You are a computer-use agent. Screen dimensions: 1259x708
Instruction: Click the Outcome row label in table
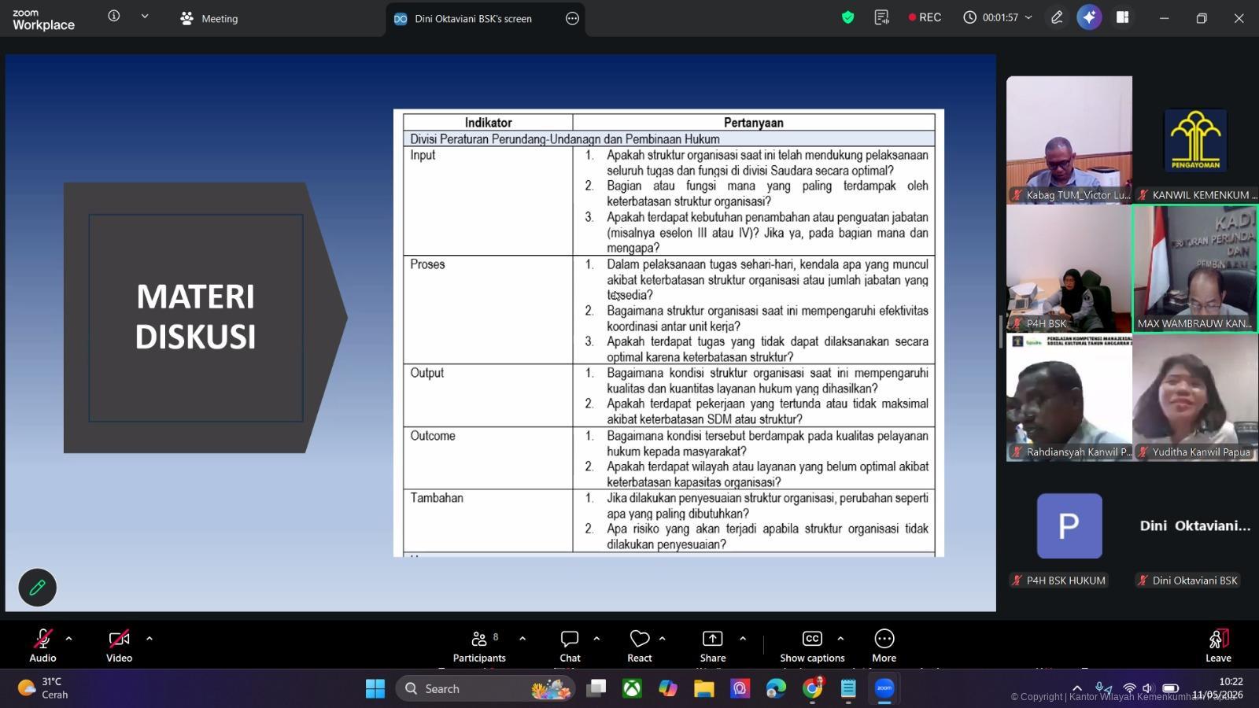coord(433,436)
